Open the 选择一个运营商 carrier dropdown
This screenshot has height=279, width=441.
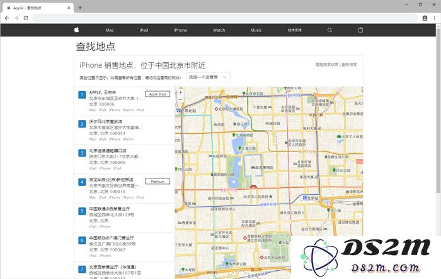click(208, 77)
